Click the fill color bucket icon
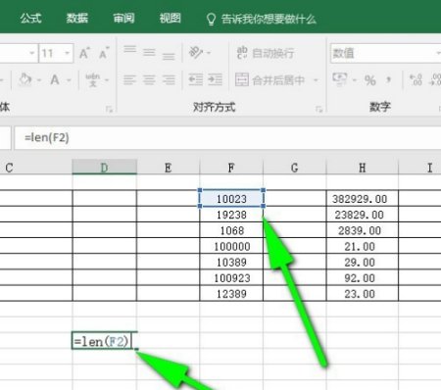The height and width of the screenshot is (390, 441). 25,79
